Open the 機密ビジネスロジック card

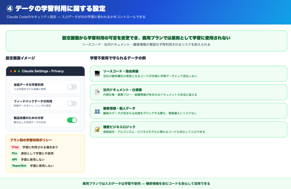point(188,129)
